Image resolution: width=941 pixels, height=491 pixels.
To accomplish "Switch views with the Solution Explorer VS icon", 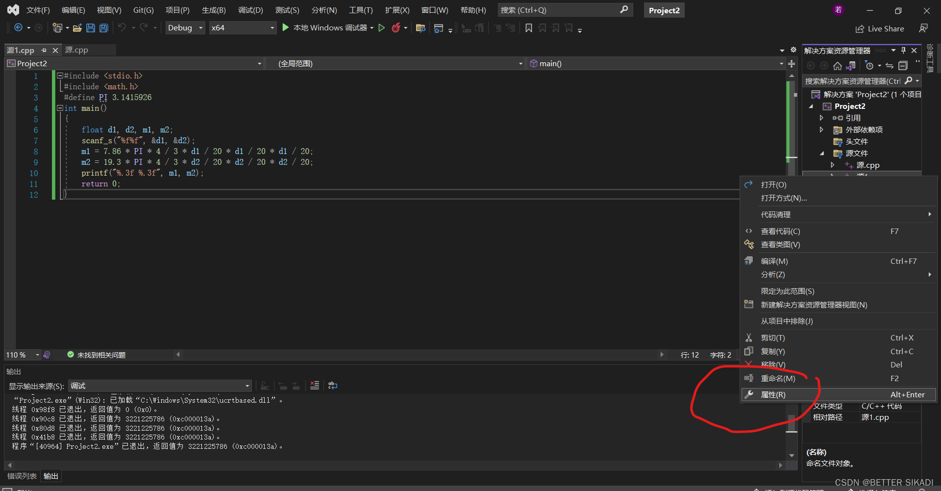I will click(x=851, y=66).
